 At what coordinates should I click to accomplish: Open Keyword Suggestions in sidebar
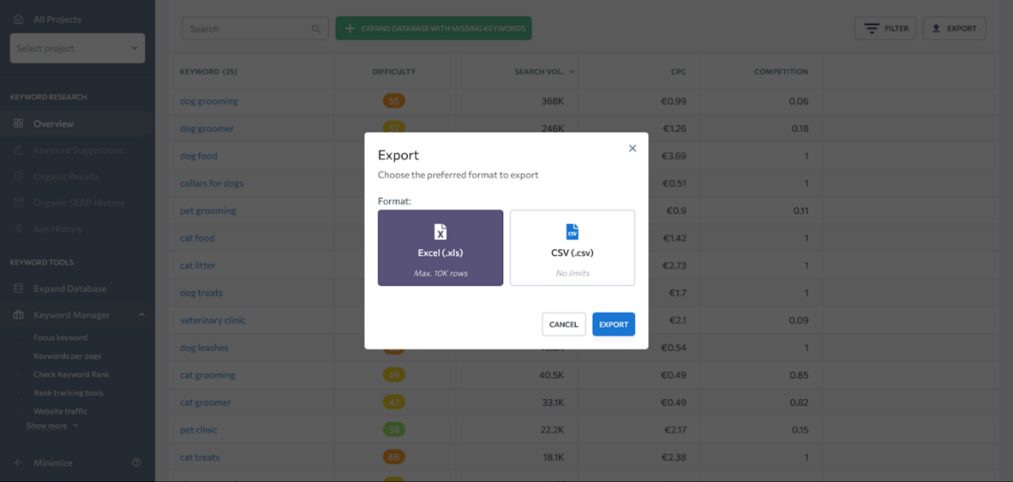(x=78, y=150)
